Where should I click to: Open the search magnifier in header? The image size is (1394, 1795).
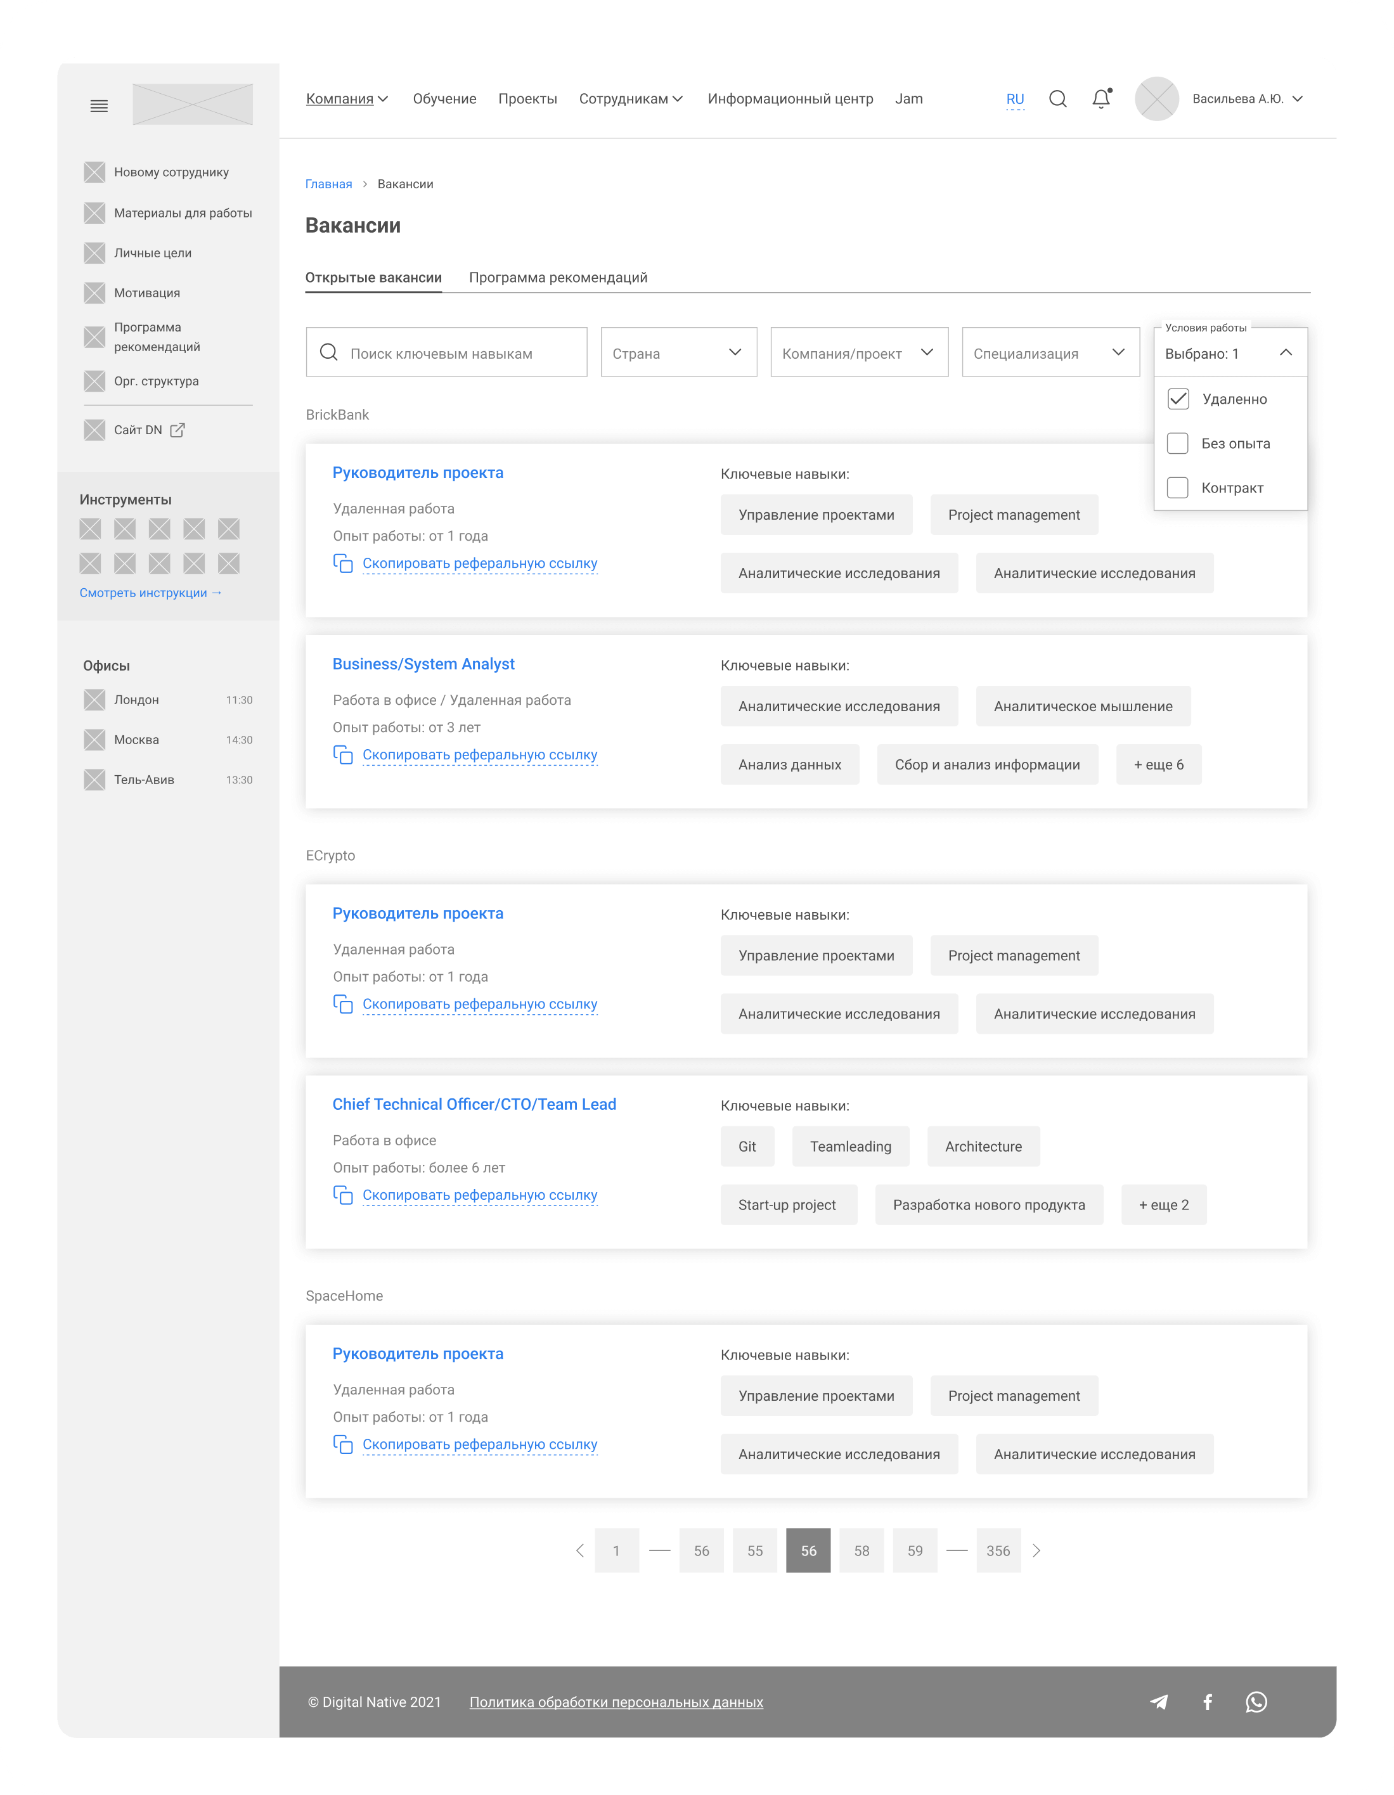pyautogui.click(x=1058, y=100)
